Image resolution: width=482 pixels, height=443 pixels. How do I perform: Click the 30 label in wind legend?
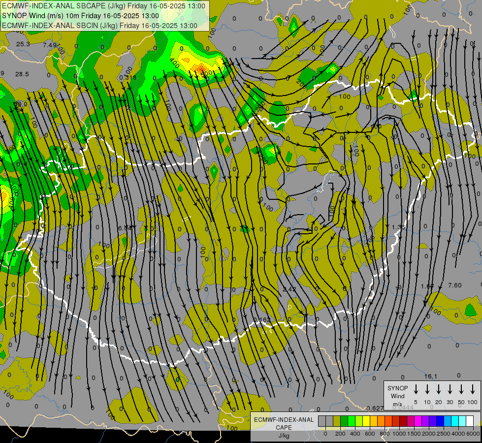tap(450, 402)
